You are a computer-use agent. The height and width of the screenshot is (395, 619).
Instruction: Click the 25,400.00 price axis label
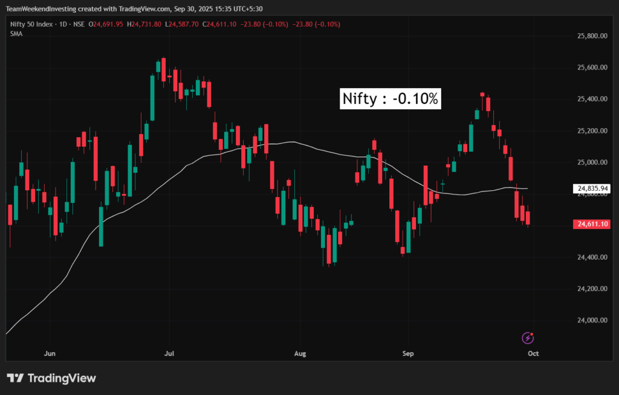coord(592,99)
